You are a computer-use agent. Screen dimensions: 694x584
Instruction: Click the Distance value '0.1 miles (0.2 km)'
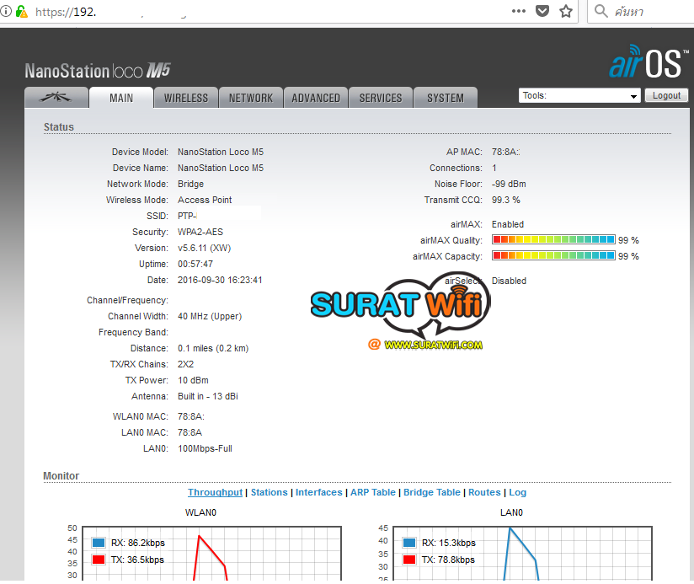(x=213, y=348)
